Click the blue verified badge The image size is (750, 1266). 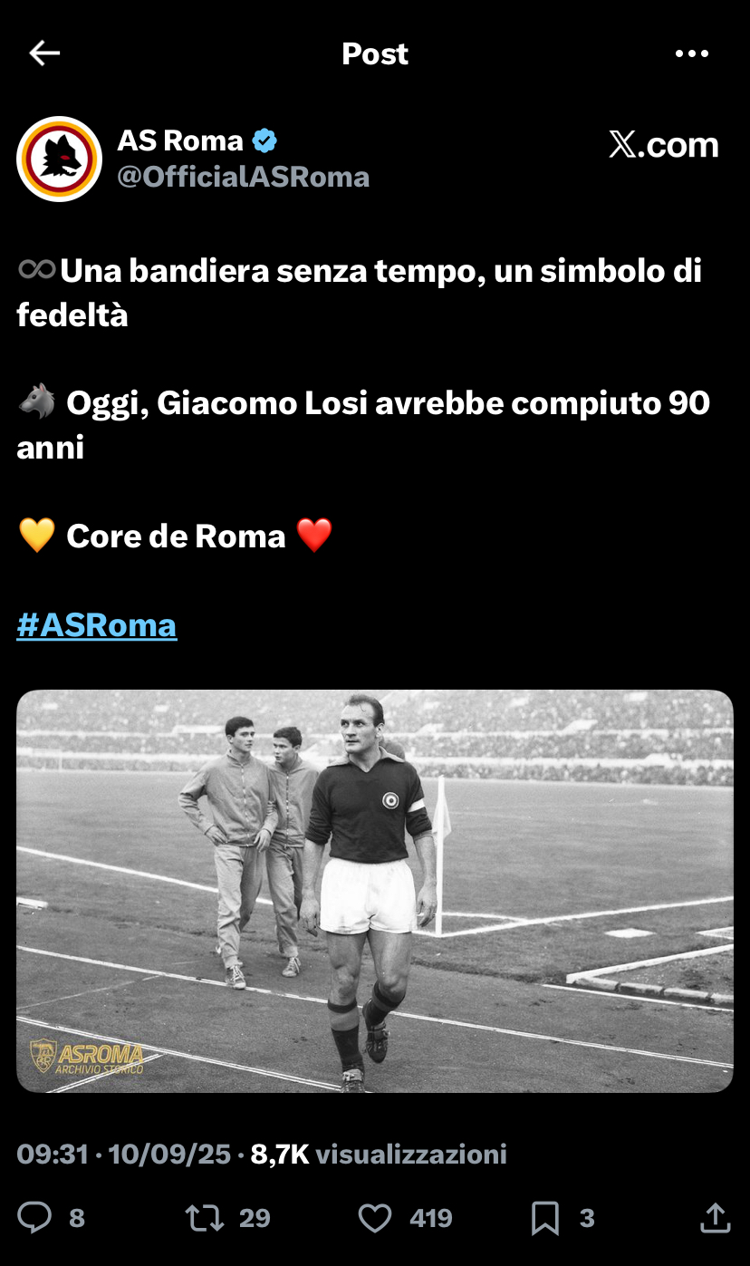coord(264,140)
